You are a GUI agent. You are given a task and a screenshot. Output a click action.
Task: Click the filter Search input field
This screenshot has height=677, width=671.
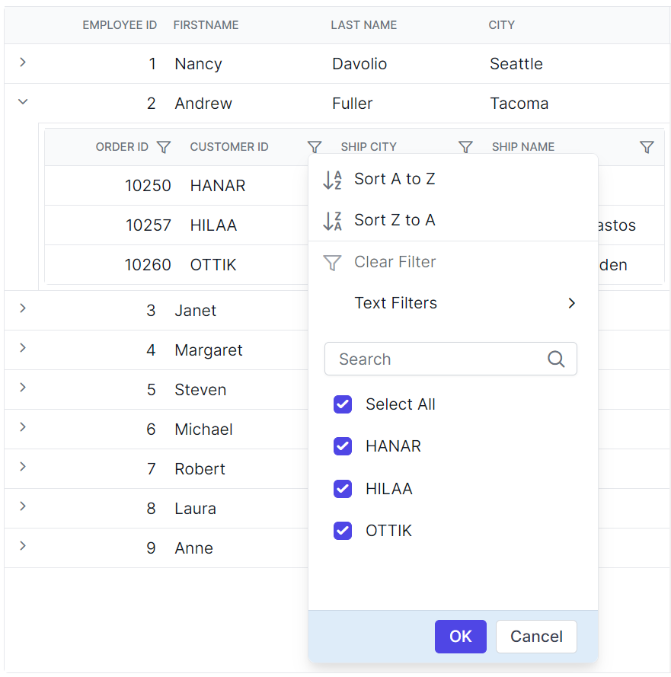coord(451,359)
